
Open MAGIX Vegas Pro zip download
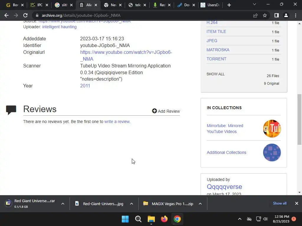[x=168, y=204]
